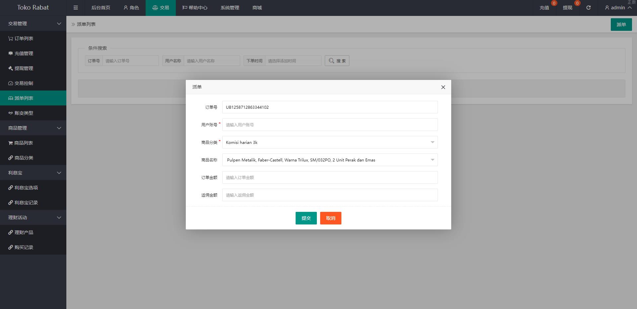The image size is (637, 309).
Task: Focus the 用户账号 input field
Action: (x=330, y=125)
